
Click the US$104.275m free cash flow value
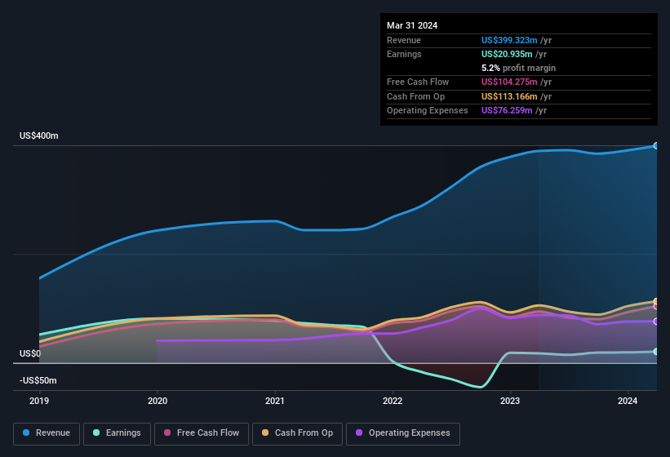(509, 82)
